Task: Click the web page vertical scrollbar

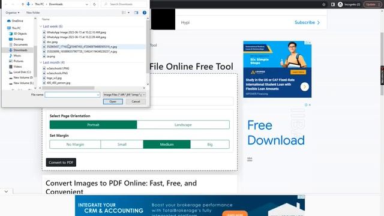Action: coord(382,64)
